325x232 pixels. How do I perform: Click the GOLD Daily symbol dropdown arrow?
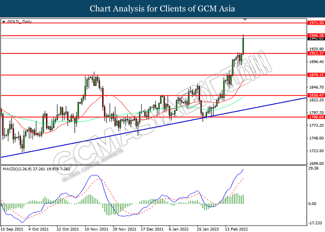[x=4, y=21]
